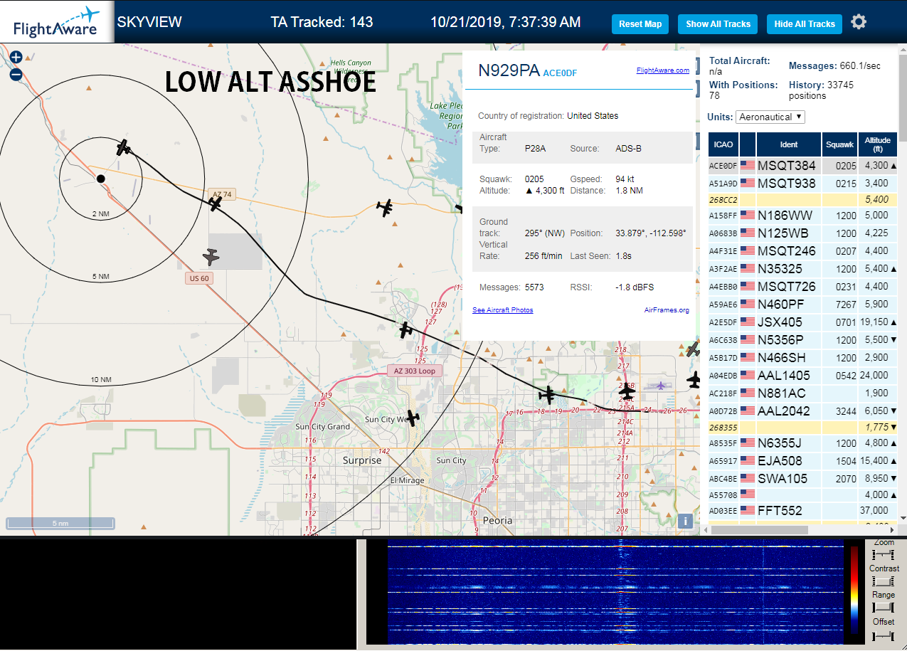
Task: Open settings gear in the header
Action: [x=859, y=22]
